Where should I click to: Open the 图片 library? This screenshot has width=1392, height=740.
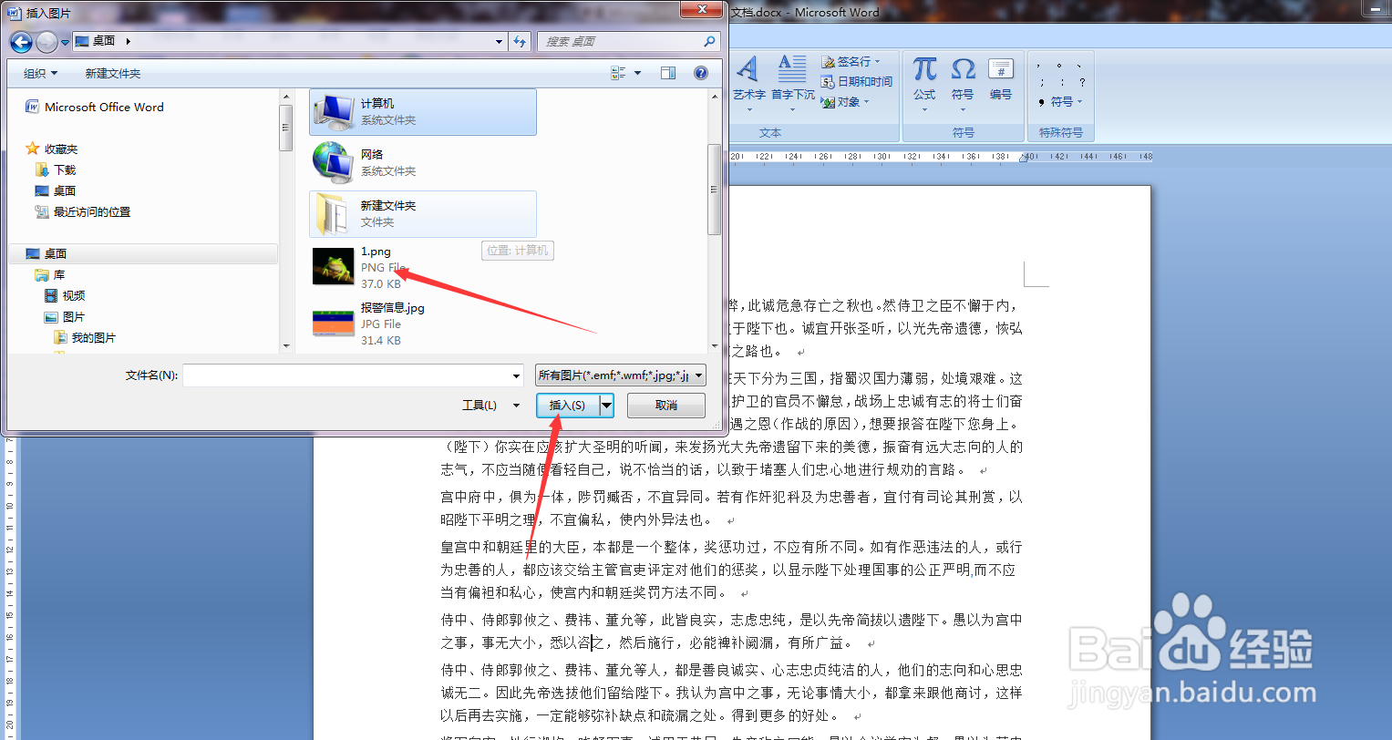(65, 316)
